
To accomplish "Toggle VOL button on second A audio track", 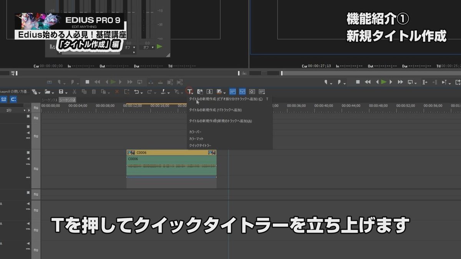I will coord(28,229).
